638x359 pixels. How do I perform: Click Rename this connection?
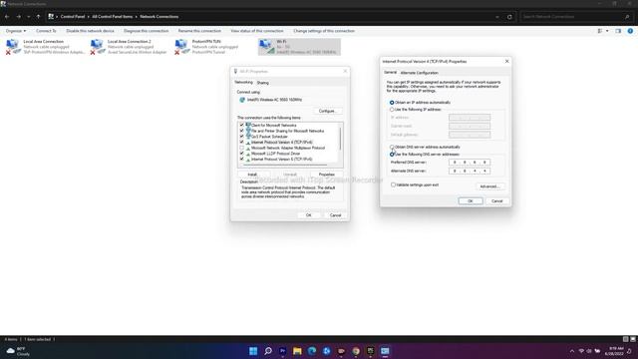[199, 31]
